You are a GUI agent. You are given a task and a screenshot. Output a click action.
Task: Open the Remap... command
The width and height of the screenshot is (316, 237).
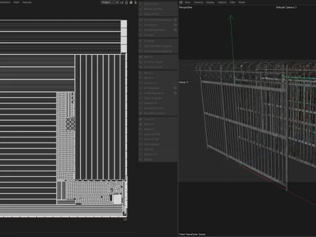tap(148, 159)
